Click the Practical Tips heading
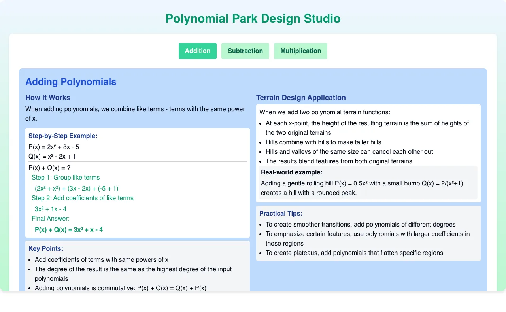This screenshot has width=506, height=312. [x=281, y=214]
